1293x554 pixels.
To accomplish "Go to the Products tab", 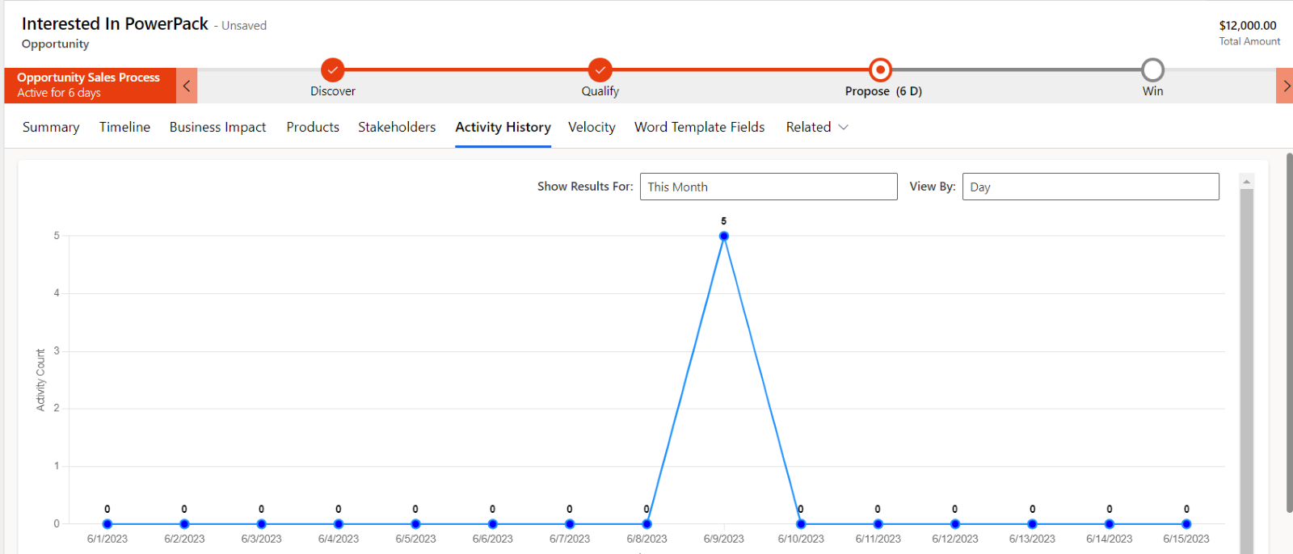I will point(313,127).
